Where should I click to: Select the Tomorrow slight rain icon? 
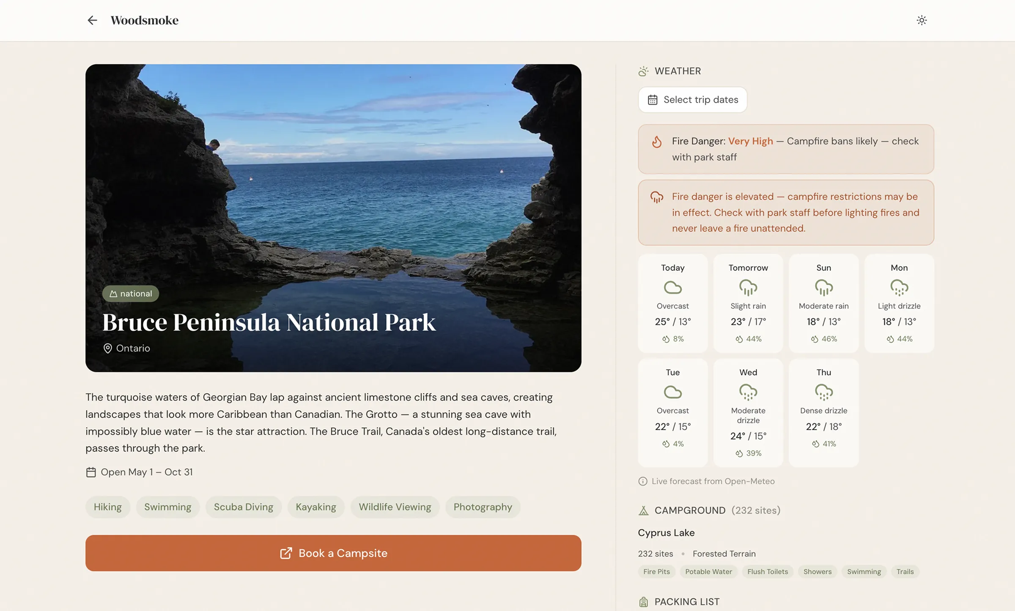[x=748, y=287]
